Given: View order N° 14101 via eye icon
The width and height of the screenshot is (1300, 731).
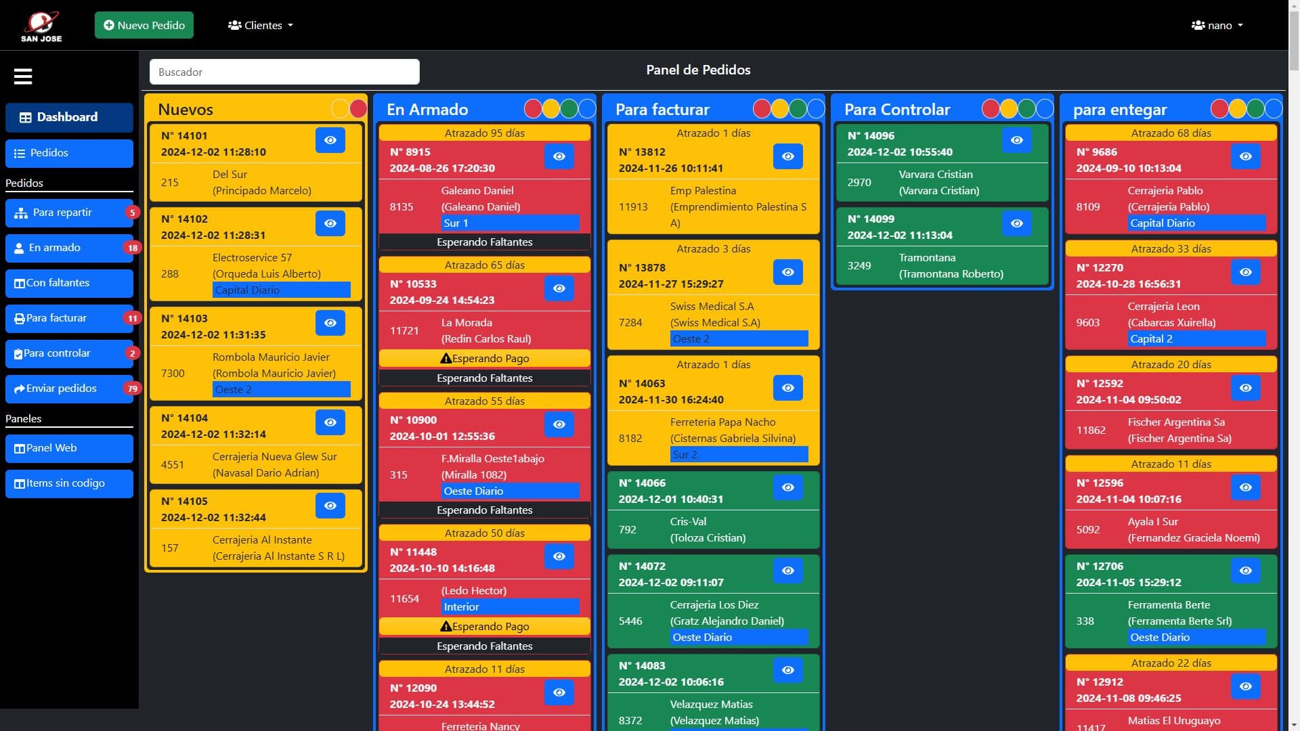Looking at the screenshot, I should coord(330,140).
